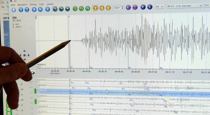Click the Pn marker on main trace
The height and width of the screenshot is (115, 210).
[71, 67]
